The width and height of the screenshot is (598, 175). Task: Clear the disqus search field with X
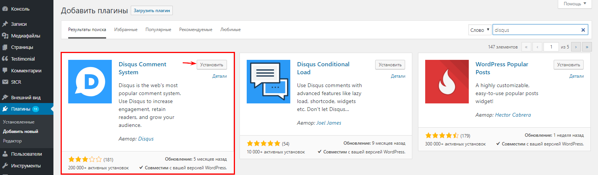[583, 30]
